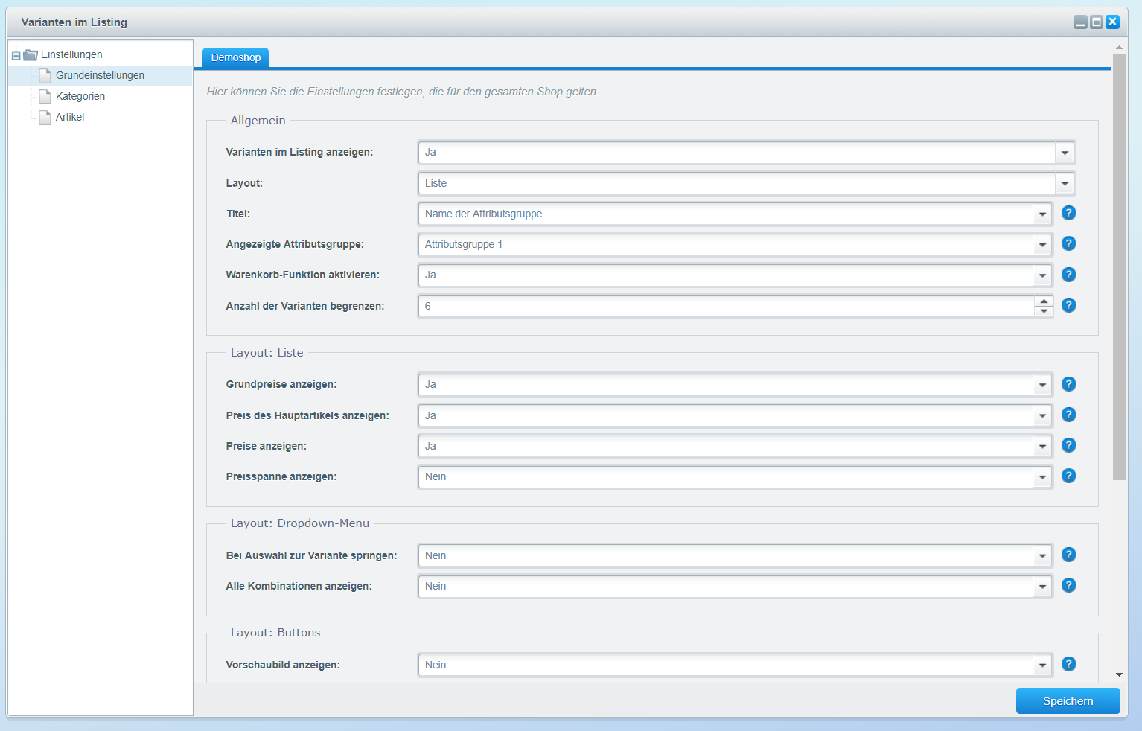The height and width of the screenshot is (731, 1142).
Task: Click the Attributsgruppe 1 field
Action: click(726, 245)
